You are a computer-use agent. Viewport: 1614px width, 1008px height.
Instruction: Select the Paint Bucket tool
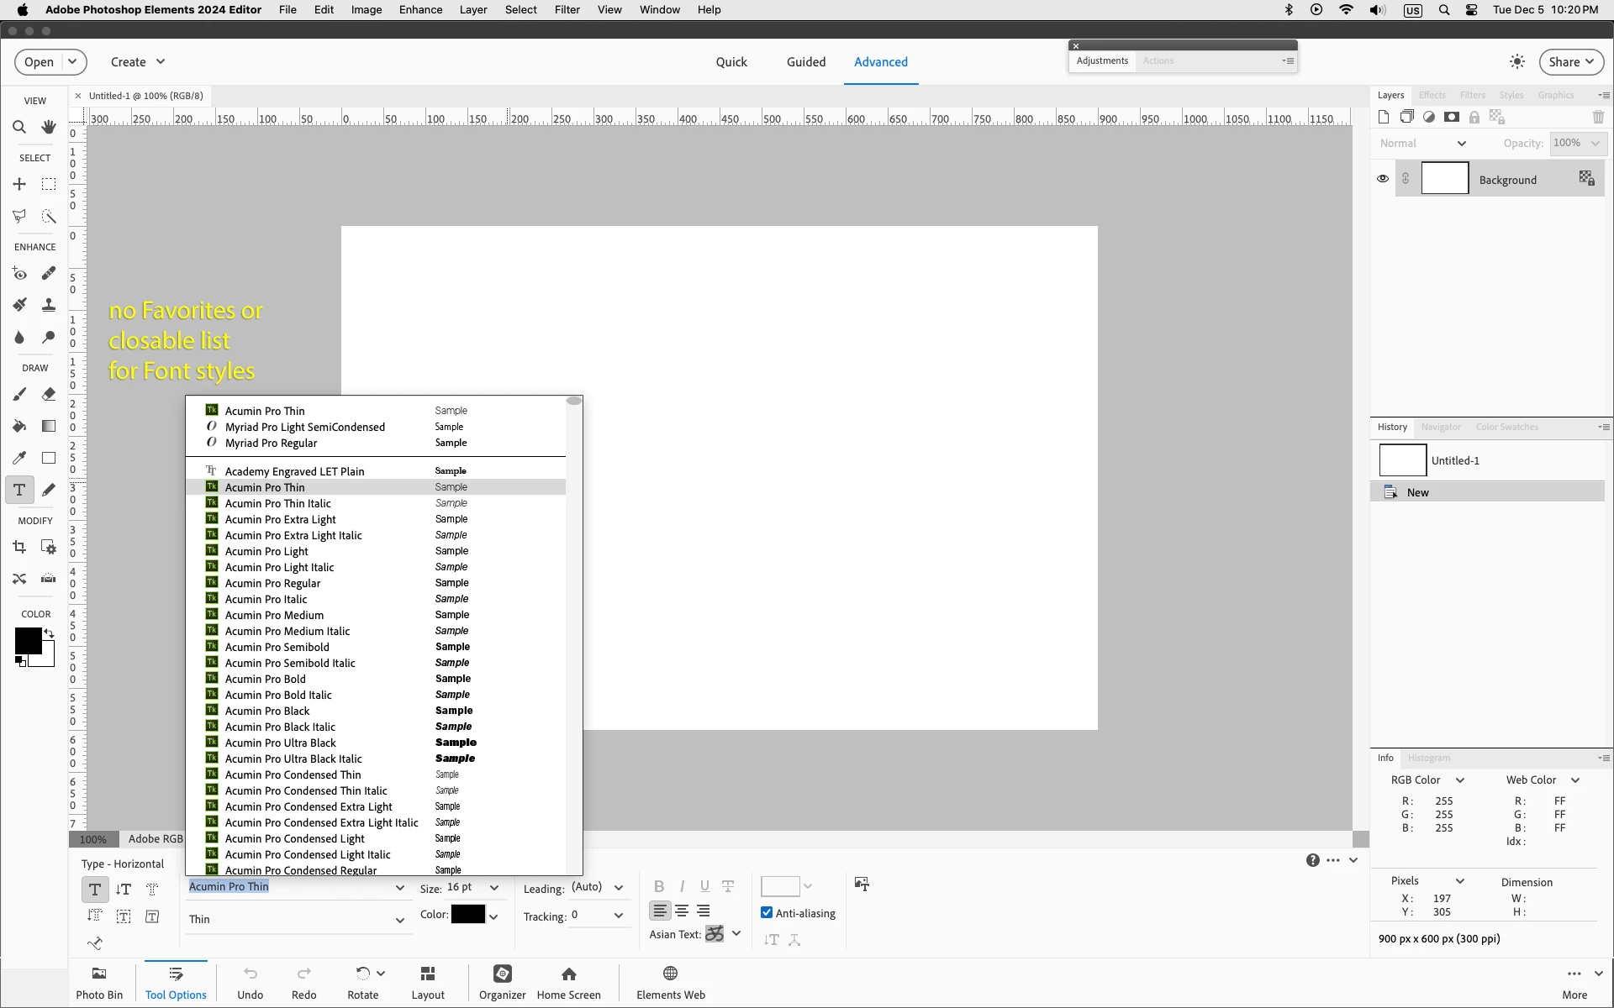pyautogui.click(x=19, y=426)
